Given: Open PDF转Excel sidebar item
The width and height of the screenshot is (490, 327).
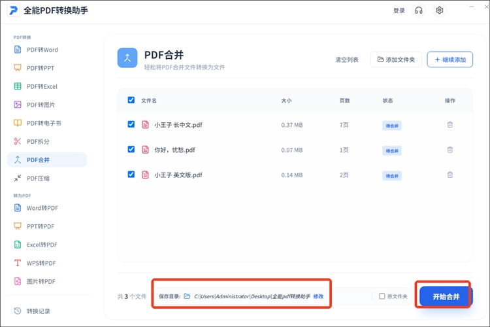Looking at the screenshot, I should point(47,86).
